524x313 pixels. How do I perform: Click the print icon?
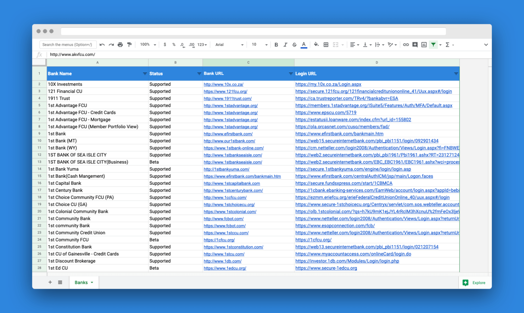click(120, 45)
